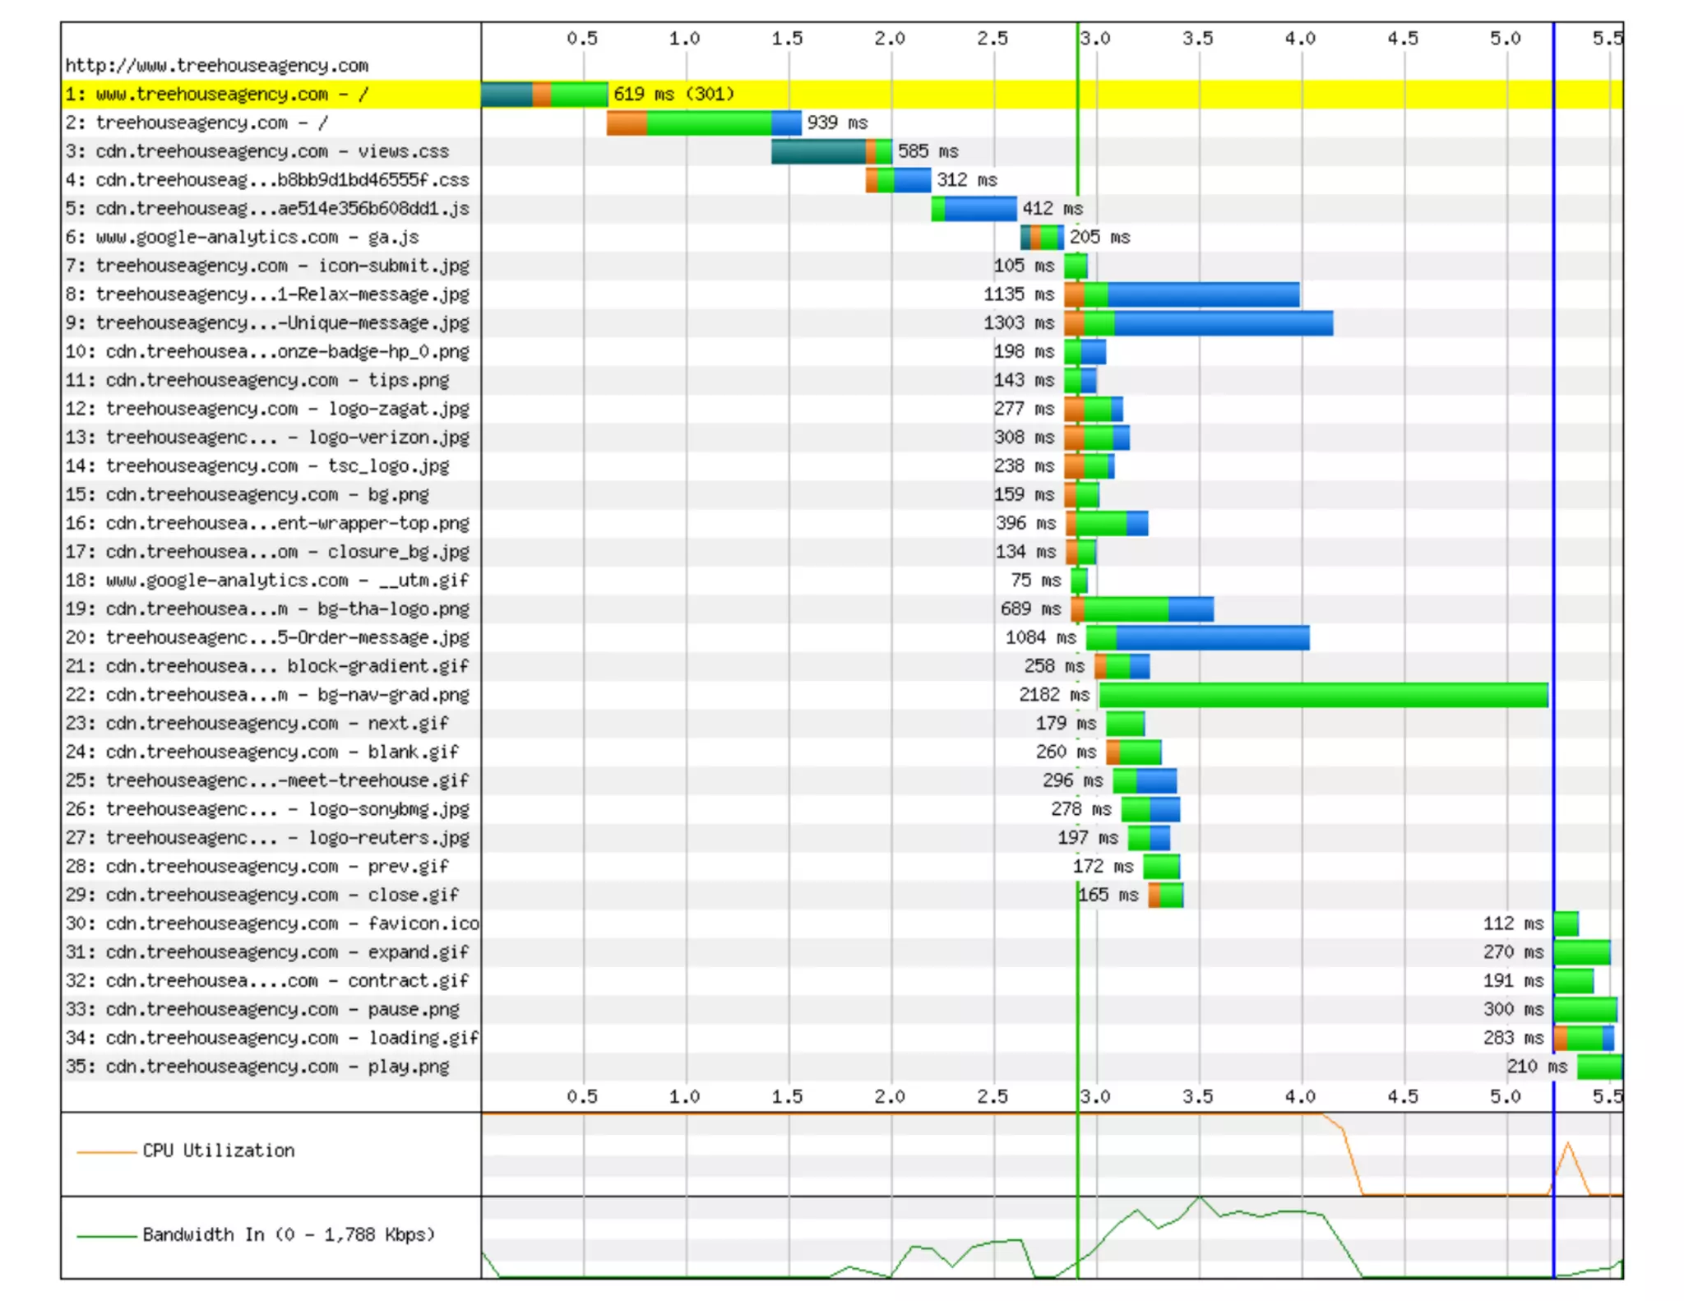Click the play.png request label

point(257,1067)
